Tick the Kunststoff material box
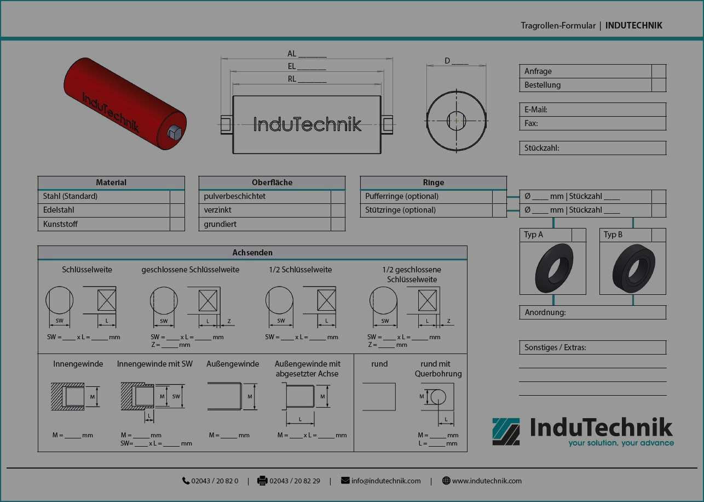This screenshot has width=704, height=502. click(177, 224)
